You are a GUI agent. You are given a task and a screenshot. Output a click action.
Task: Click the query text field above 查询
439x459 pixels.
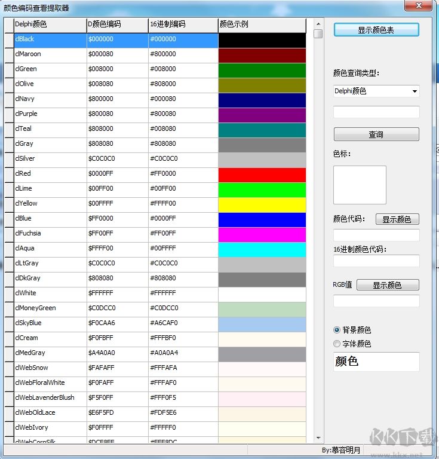[376, 112]
